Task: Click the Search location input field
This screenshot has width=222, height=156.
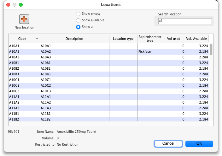Action: 185,21
